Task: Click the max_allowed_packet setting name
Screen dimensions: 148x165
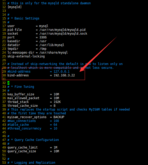Action: (x=23, y=98)
